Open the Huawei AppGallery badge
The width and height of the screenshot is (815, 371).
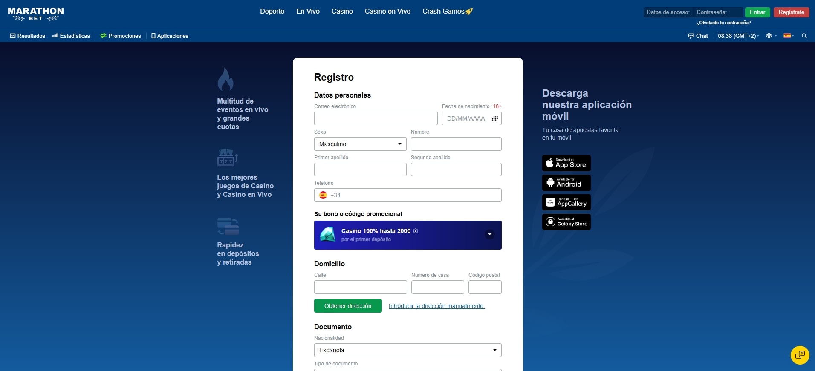point(566,202)
